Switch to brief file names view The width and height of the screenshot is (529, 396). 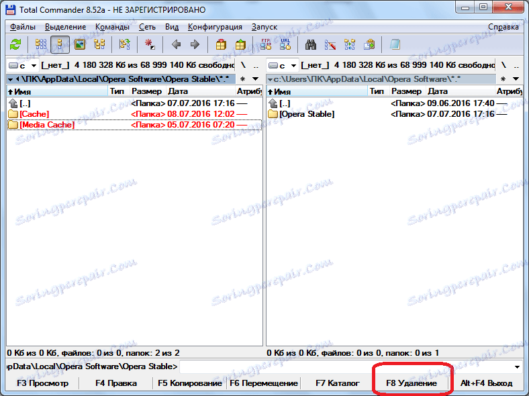[x=41, y=44]
